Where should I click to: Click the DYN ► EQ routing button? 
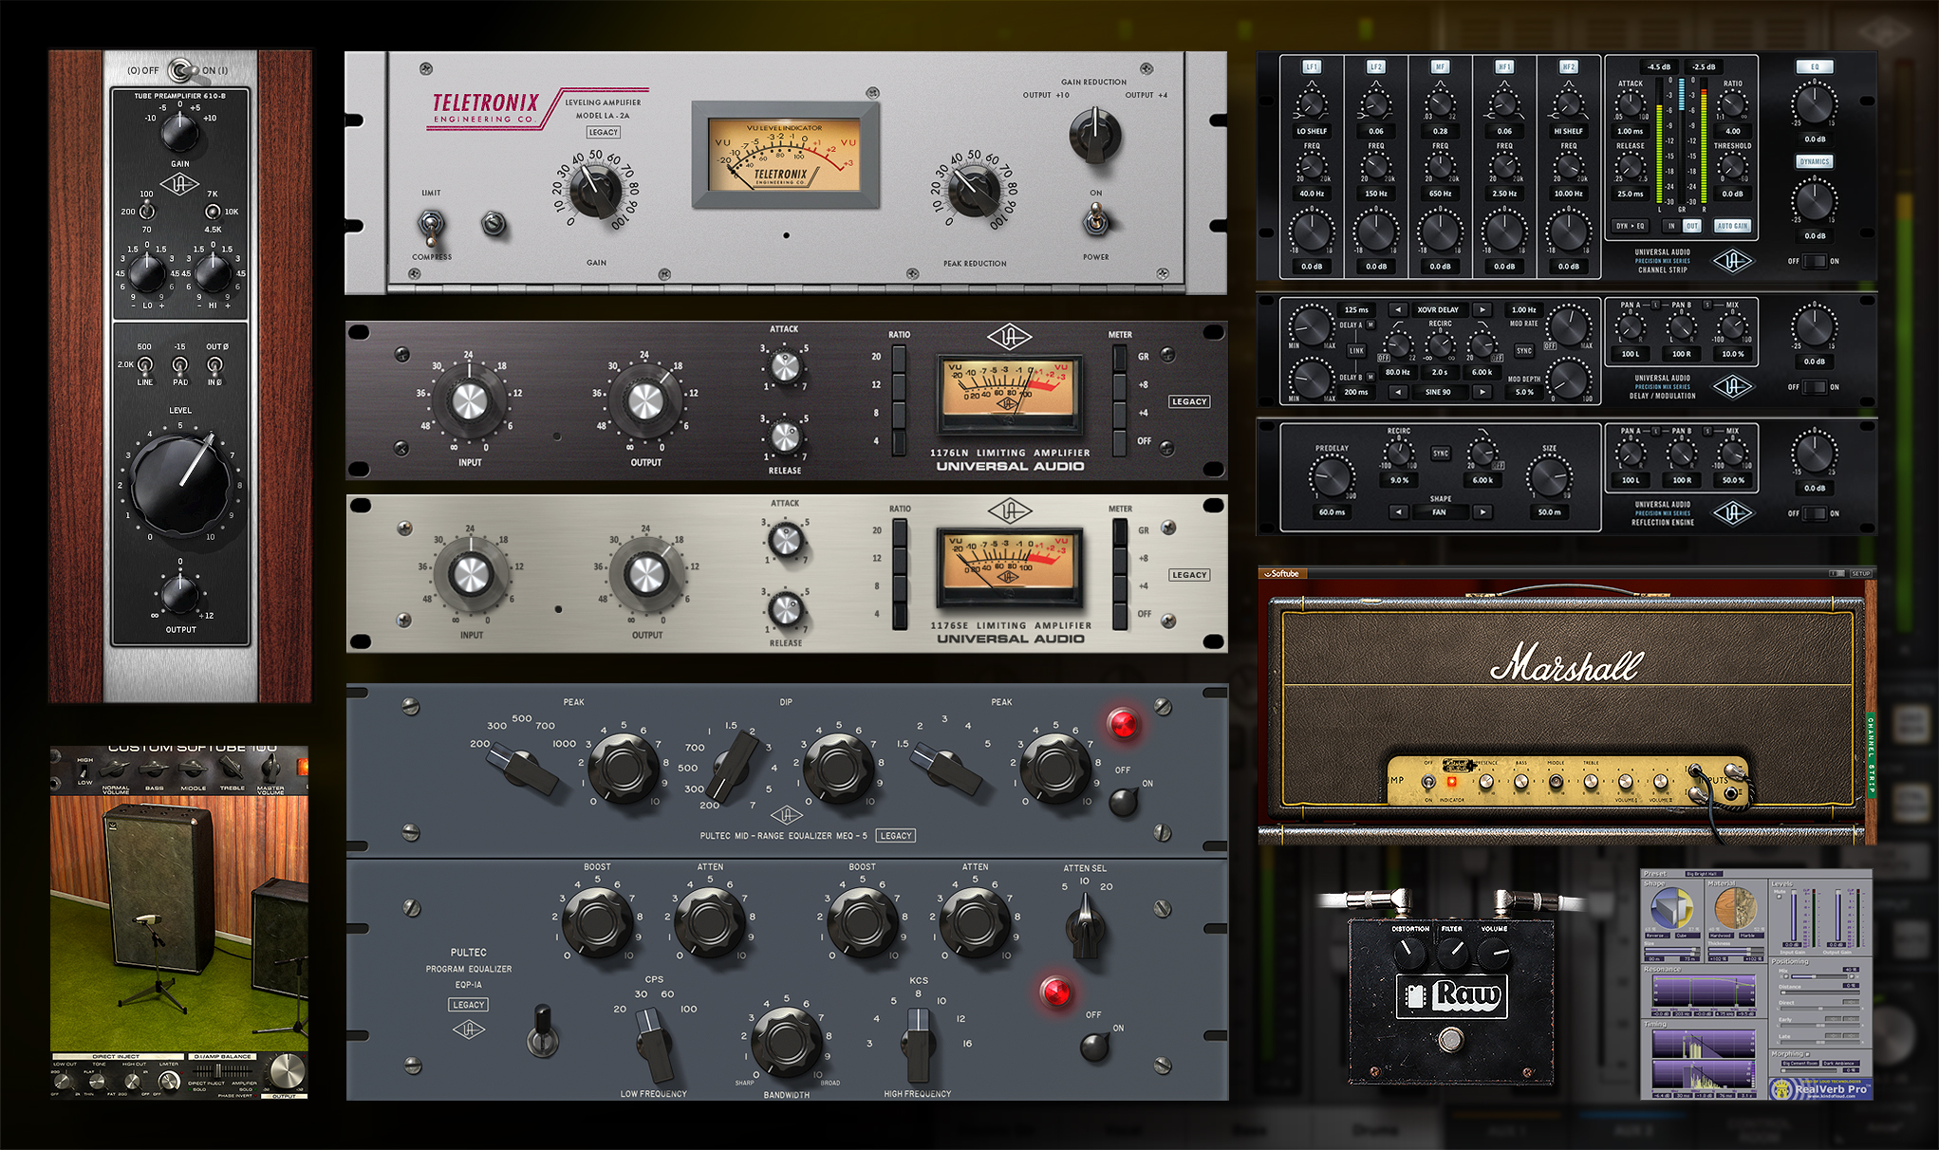[1630, 226]
